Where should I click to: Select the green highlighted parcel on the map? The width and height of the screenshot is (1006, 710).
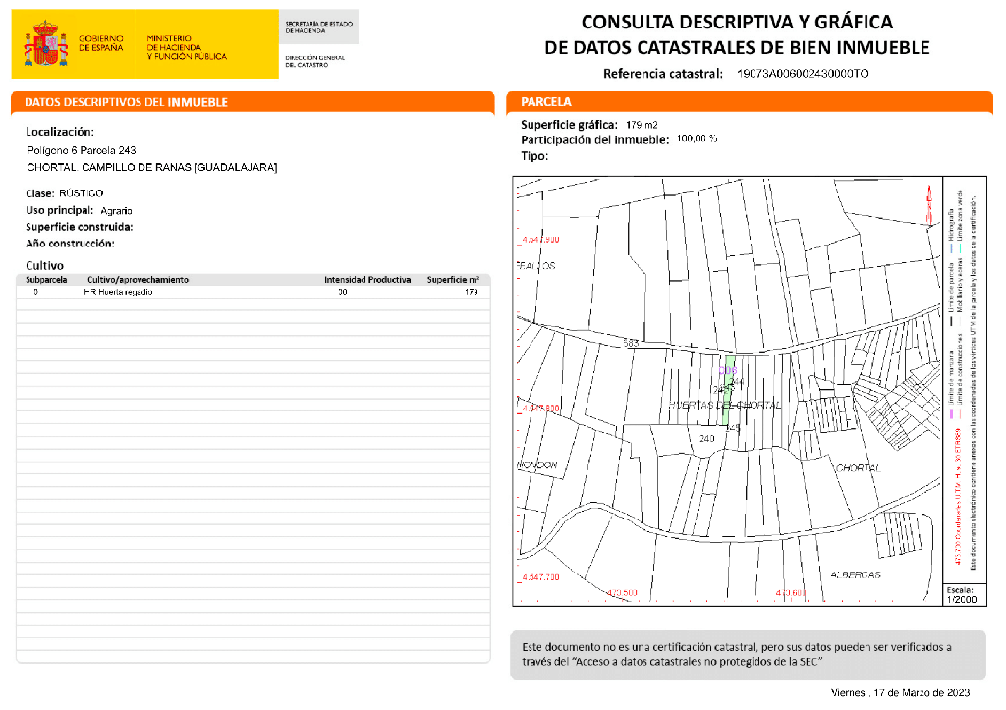(x=727, y=391)
